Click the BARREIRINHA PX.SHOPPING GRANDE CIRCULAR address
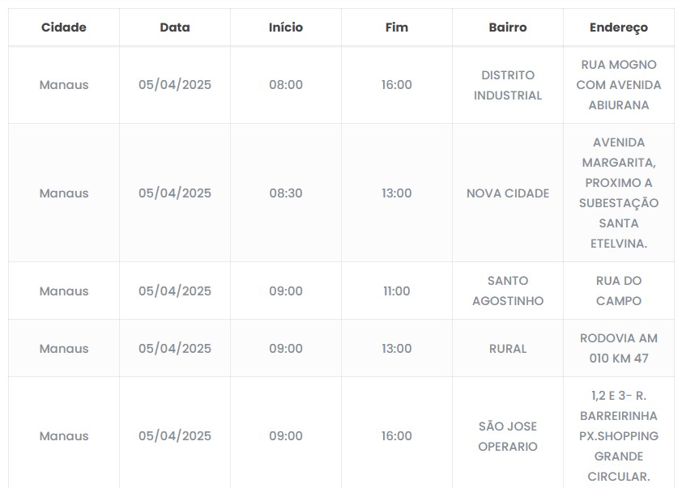 (x=619, y=436)
